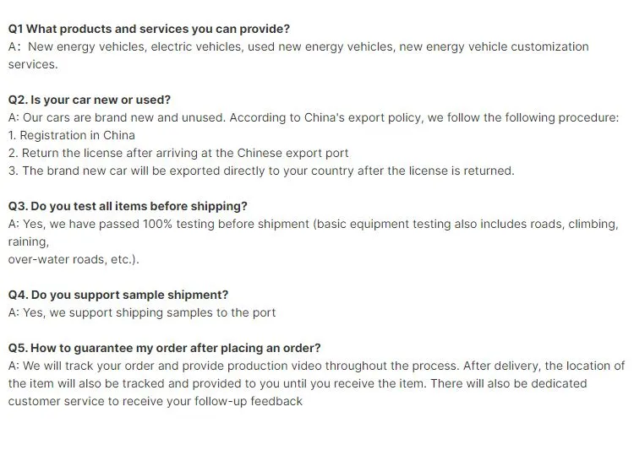Click the '100% testing before shipment' answer line
This screenshot has height=450, width=634.
[313, 224]
